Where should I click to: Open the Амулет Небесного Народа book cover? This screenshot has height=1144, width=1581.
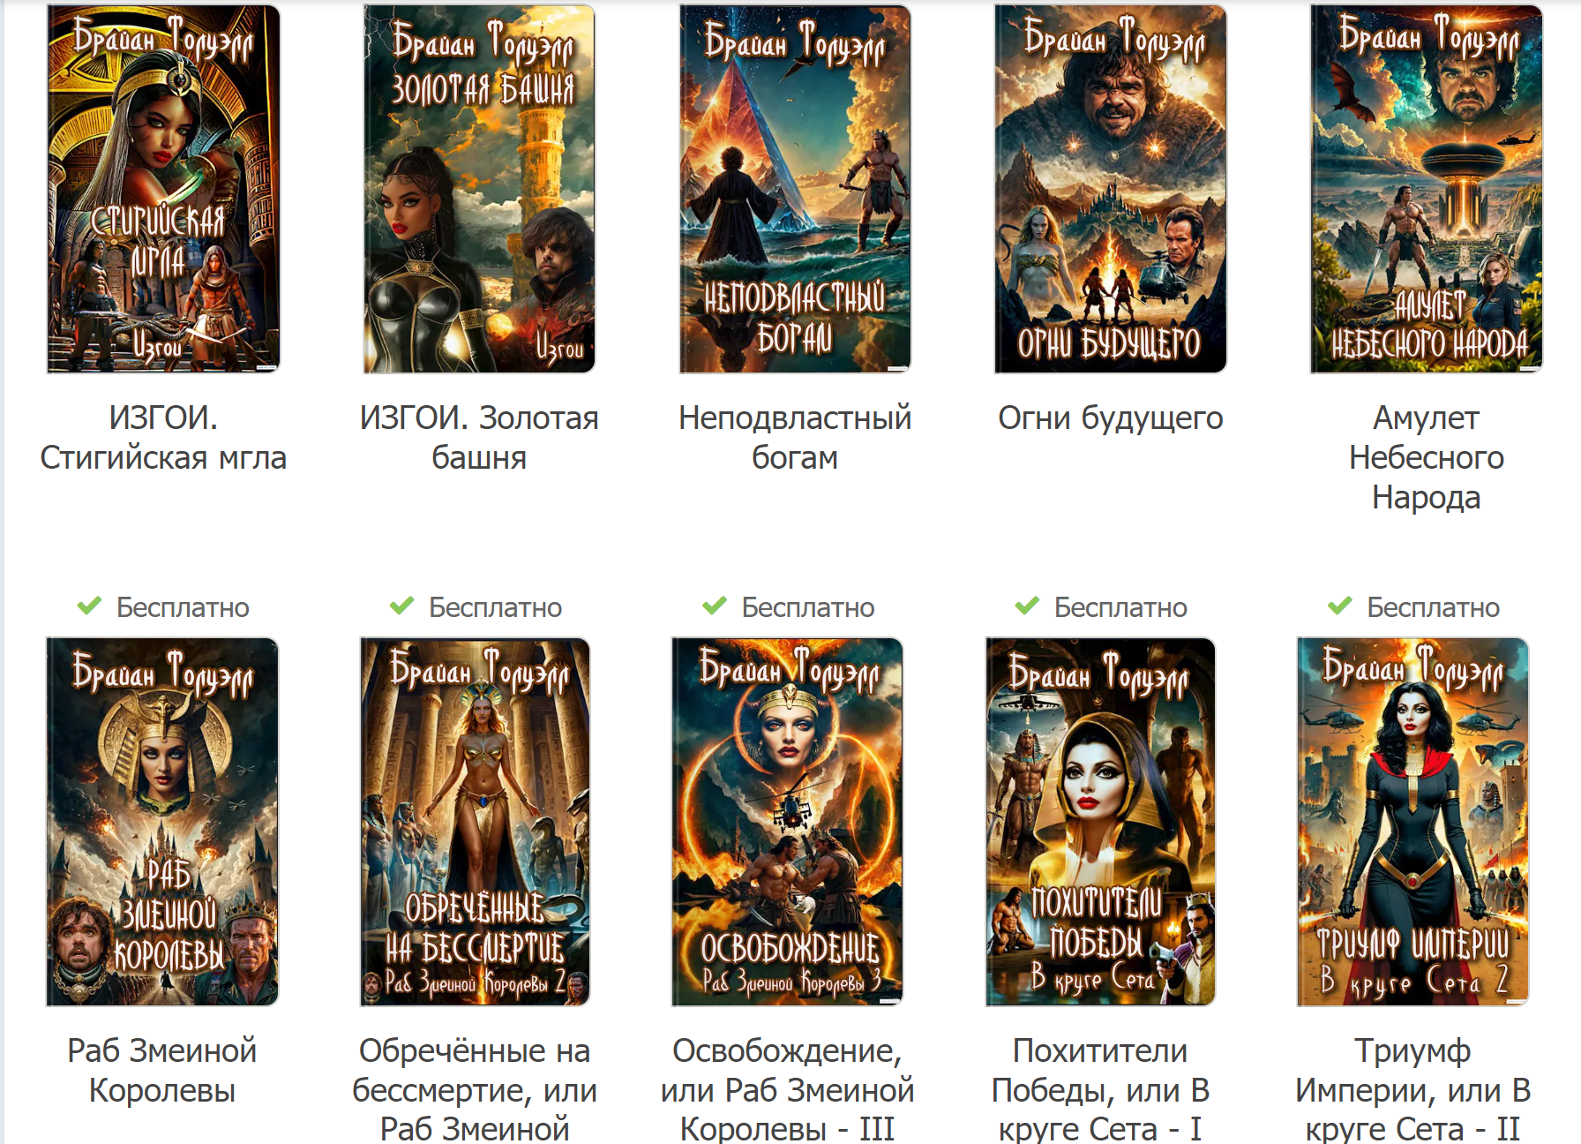click(x=1427, y=189)
